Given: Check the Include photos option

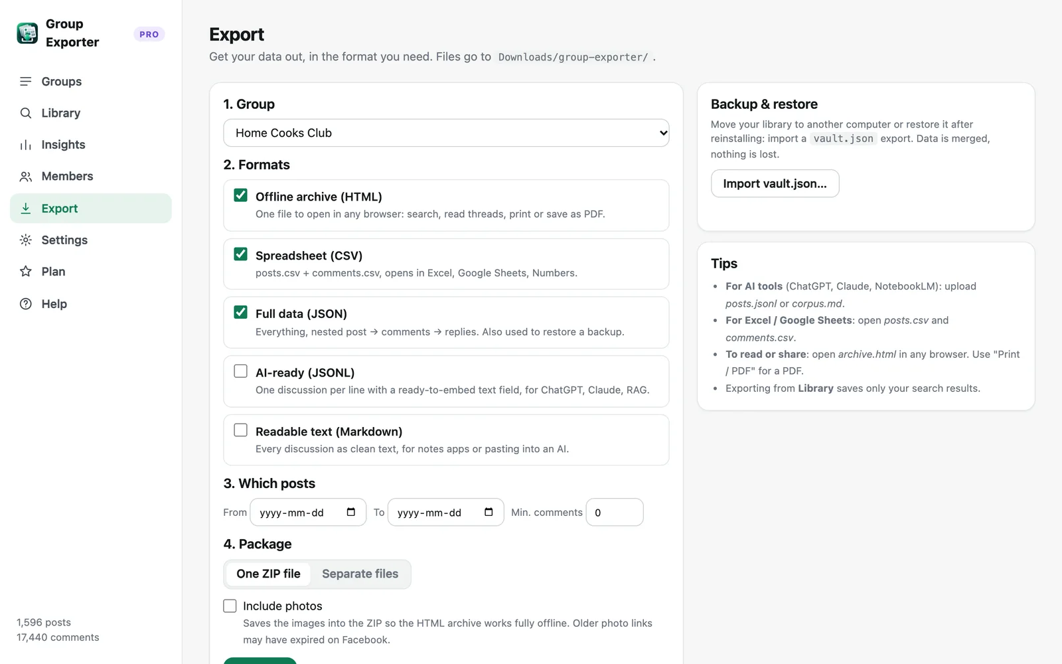Looking at the screenshot, I should click(230, 606).
